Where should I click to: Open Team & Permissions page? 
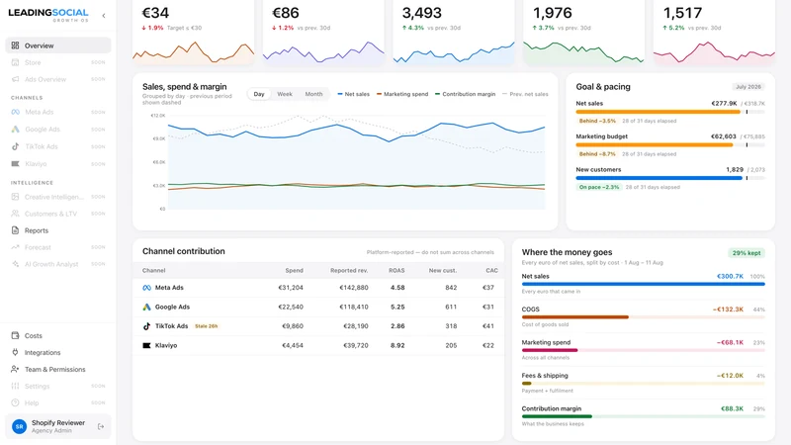tap(58, 369)
